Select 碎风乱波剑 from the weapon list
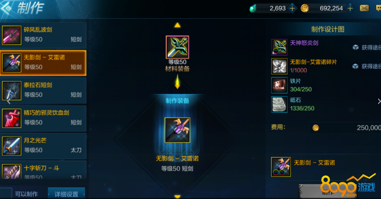 43,35
